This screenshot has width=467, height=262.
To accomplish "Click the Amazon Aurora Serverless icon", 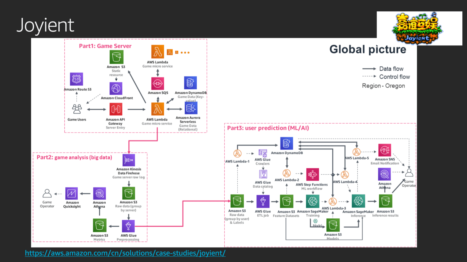I will (x=191, y=108).
